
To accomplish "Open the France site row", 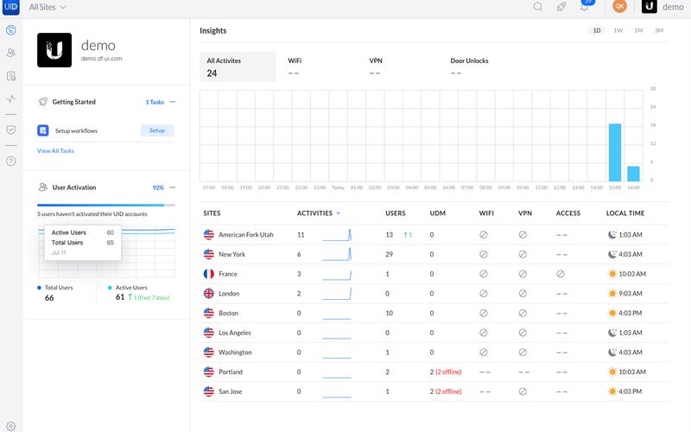I will (434, 274).
